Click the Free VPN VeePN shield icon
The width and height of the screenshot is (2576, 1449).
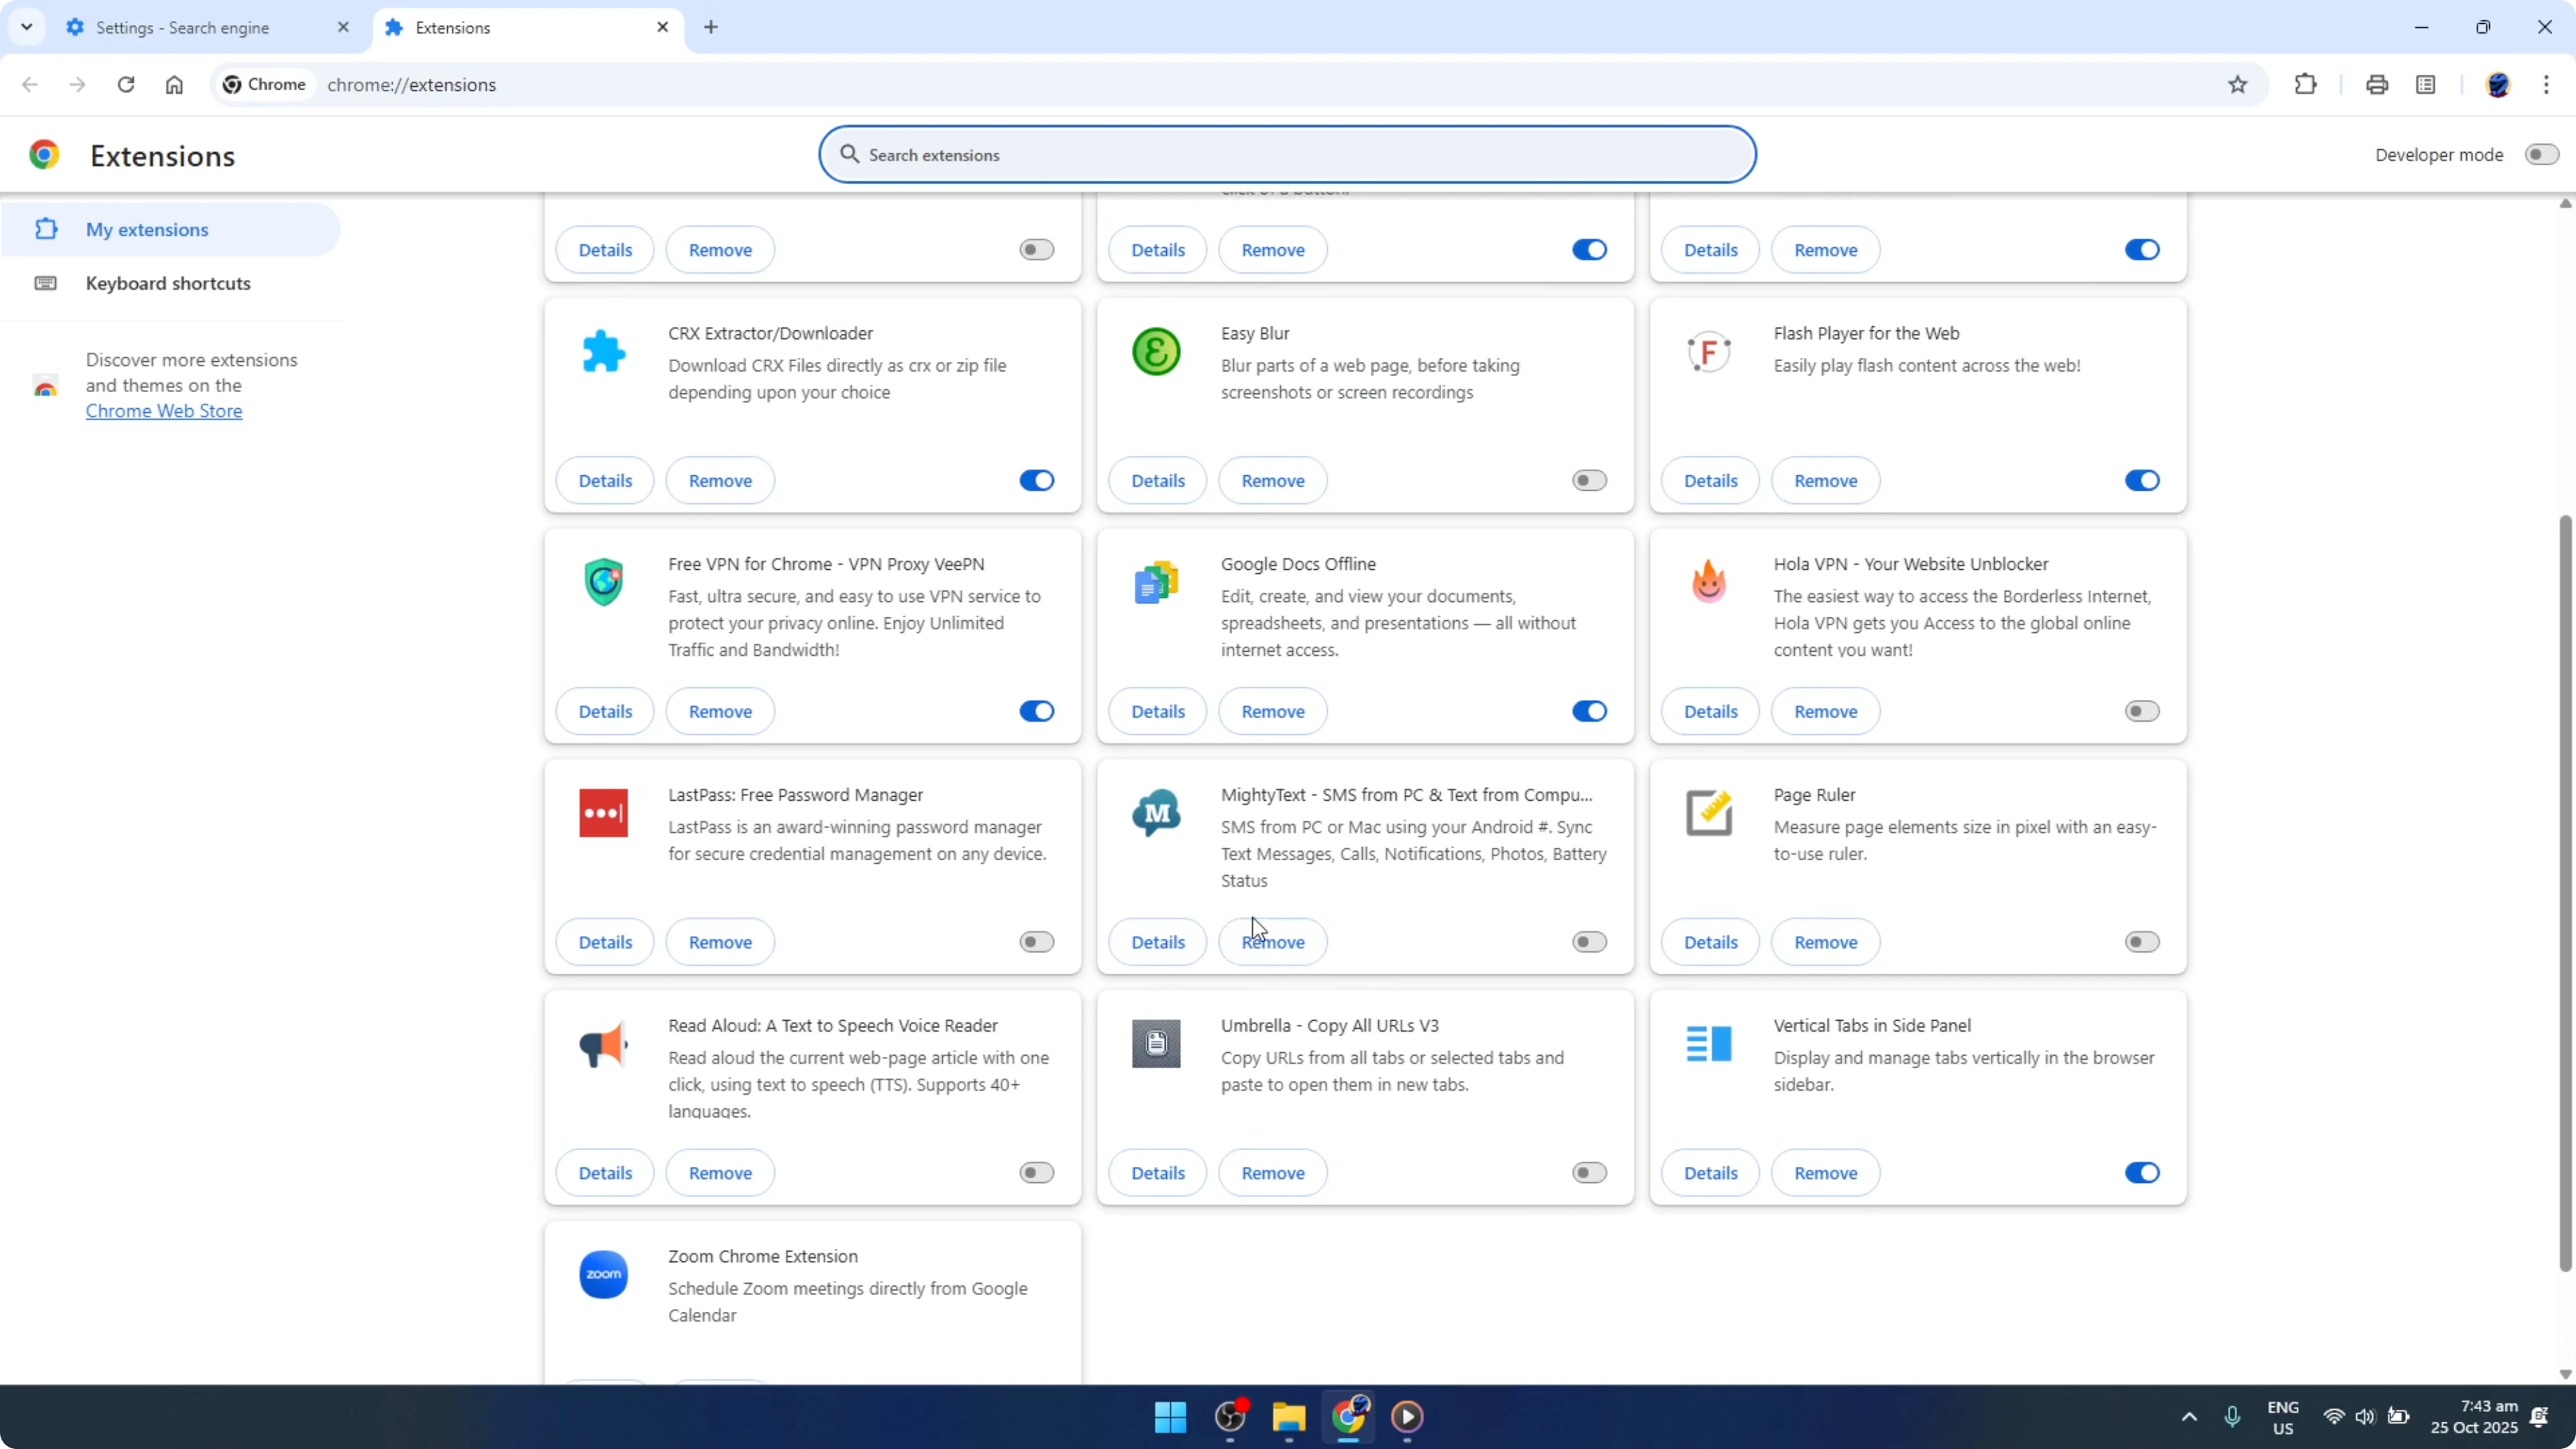pyautogui.click(x=603, y=582)
